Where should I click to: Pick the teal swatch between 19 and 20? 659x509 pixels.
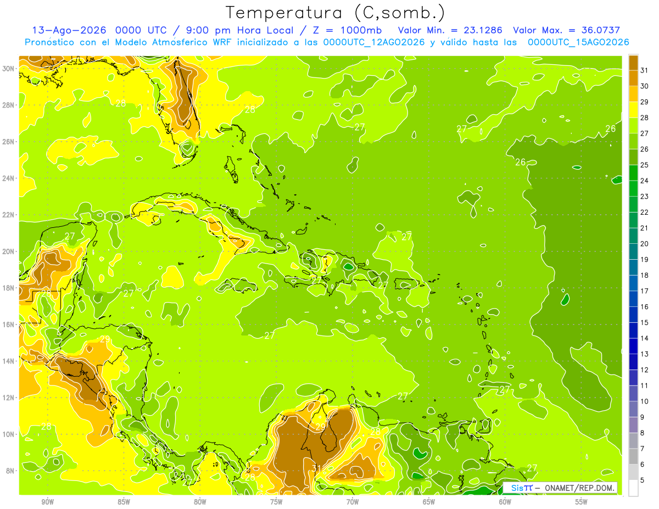tap(634, 252)
